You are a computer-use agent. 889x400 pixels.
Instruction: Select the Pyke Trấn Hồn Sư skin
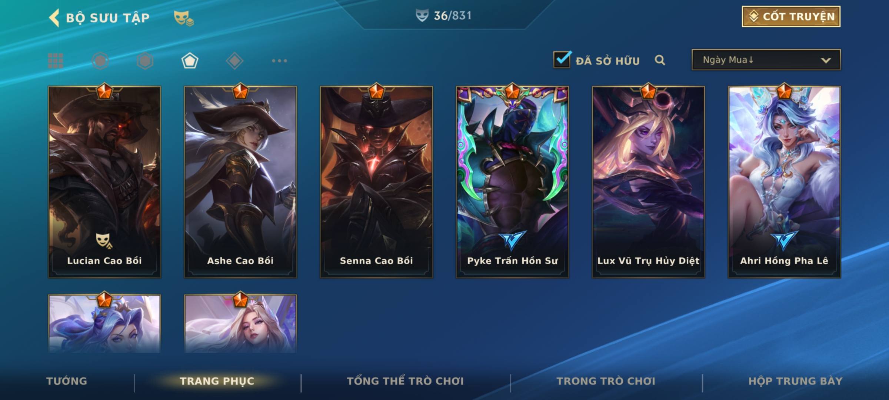(512, 182)
